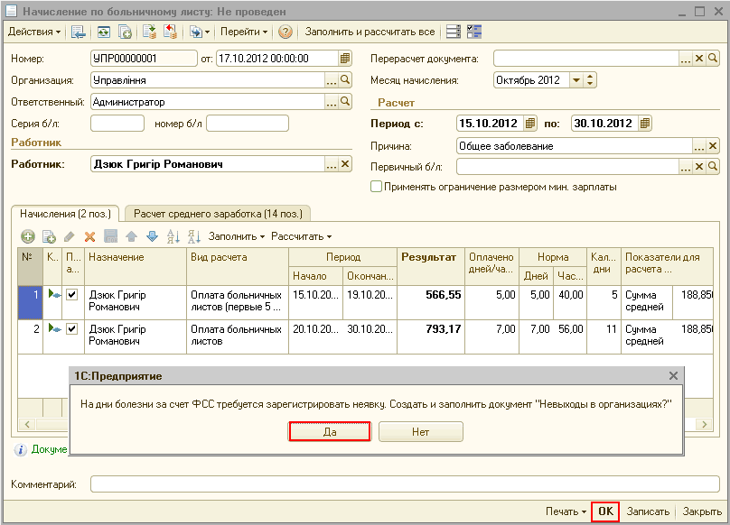Toggle Применять ограничение размером мин. зарплаты
The width and height of the screenshot is (730, 525).
click(x=376, y=187)
